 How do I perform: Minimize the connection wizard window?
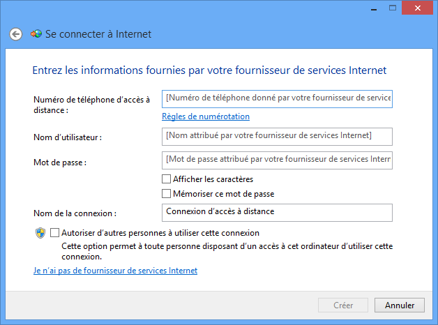(x=374, y=8)
